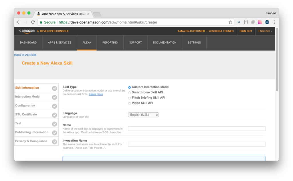Go to Privacy & Compliance step

[x=36, y=141]
